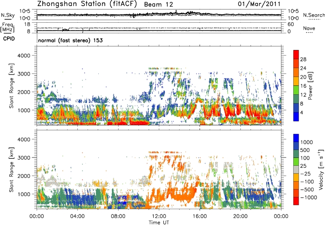Click the '100' tick on the velocity colorbar
This screenshot has height=225, width=325.
pyautogui.click(x=305, y=158)
